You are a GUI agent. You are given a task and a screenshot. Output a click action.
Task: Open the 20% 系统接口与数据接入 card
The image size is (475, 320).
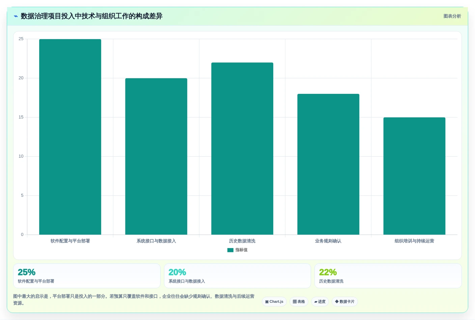click(x=237, y=276)
